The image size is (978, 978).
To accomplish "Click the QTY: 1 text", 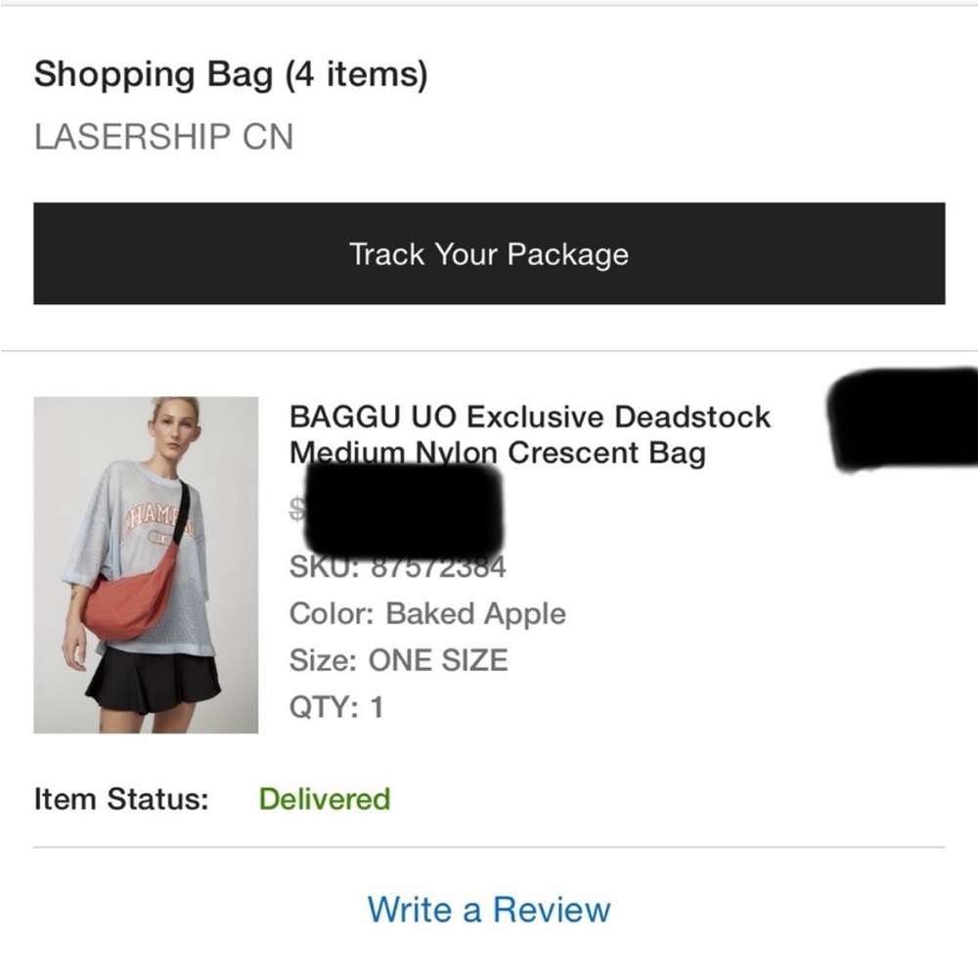I will point(336,706).
